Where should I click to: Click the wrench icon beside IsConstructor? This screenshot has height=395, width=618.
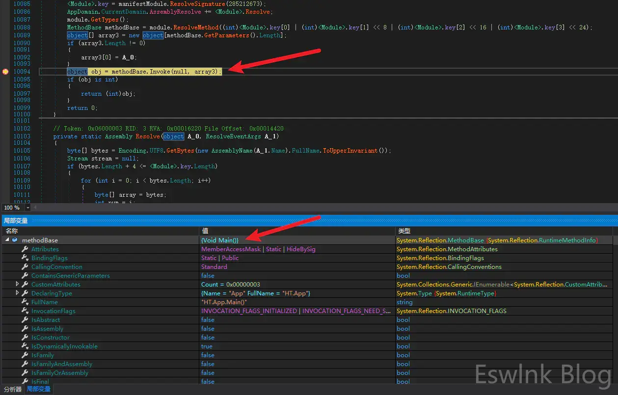25,338
